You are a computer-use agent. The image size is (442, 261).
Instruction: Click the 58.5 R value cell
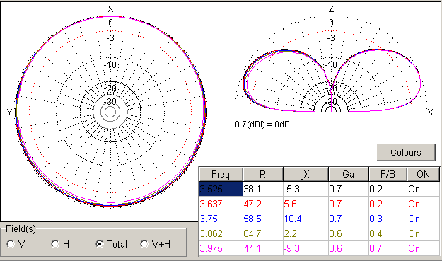[x=262, y=219]
